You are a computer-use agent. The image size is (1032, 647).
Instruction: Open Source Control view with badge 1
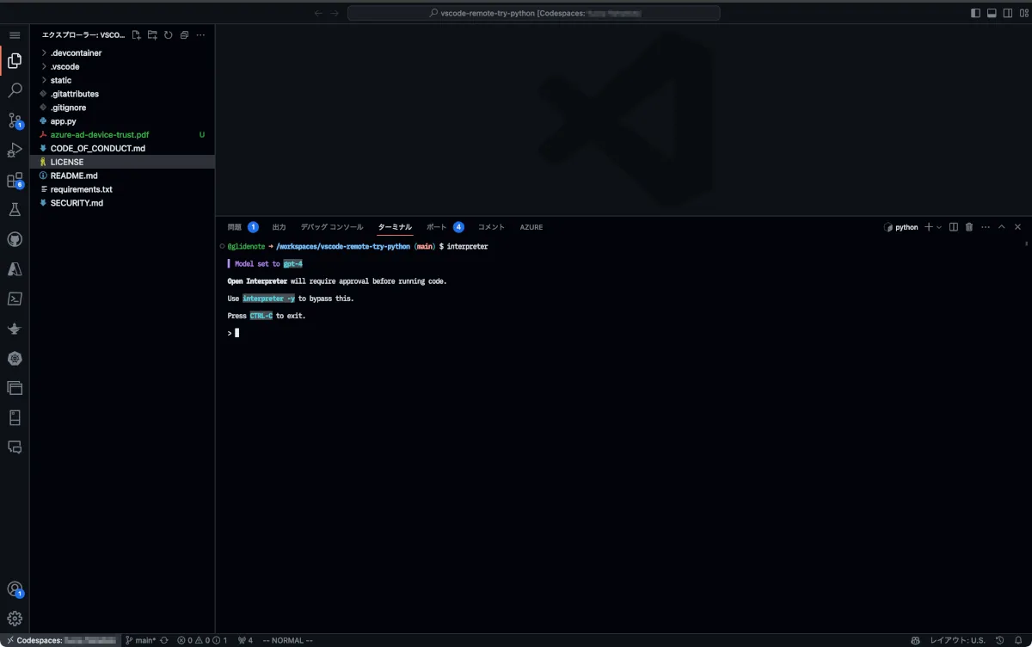click(x=15, y=120)
